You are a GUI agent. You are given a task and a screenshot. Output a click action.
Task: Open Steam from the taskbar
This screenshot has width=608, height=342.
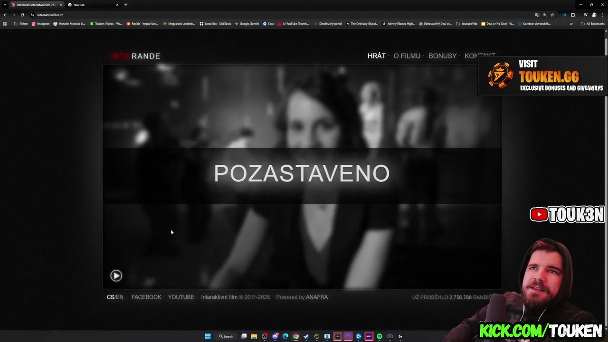306,336
